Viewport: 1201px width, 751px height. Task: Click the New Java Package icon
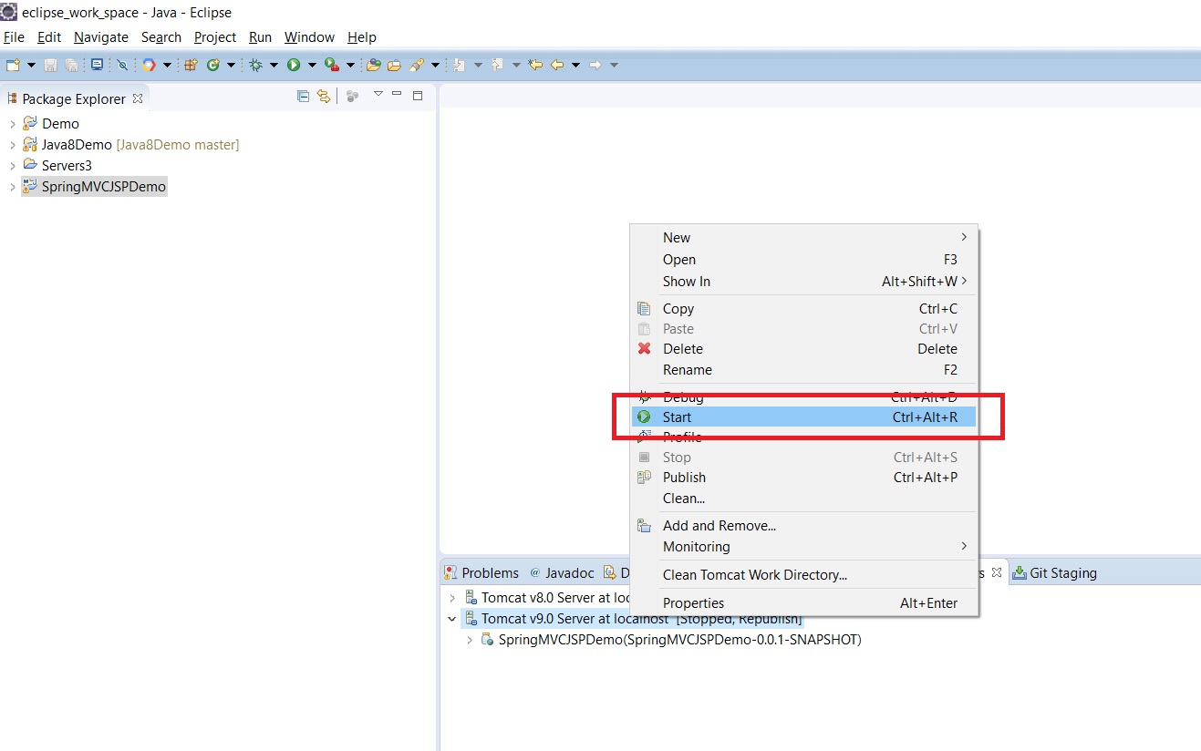click(192, 65)
